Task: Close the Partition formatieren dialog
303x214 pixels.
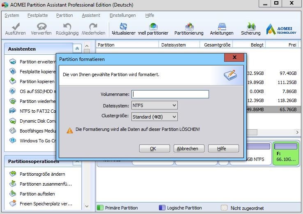Action: click(x=234, y=57)
